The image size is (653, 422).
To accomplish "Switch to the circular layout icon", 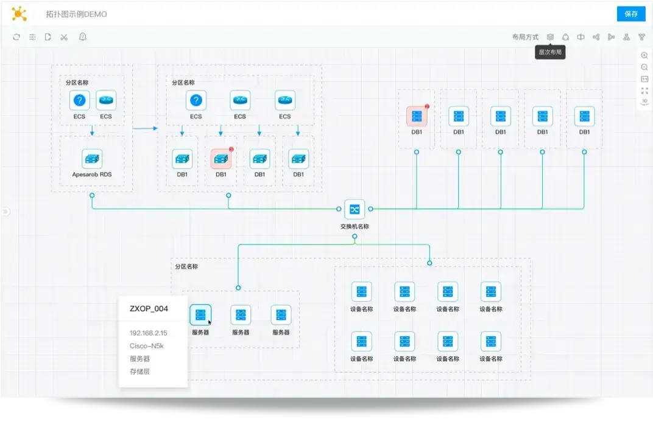I will [565, 37].
